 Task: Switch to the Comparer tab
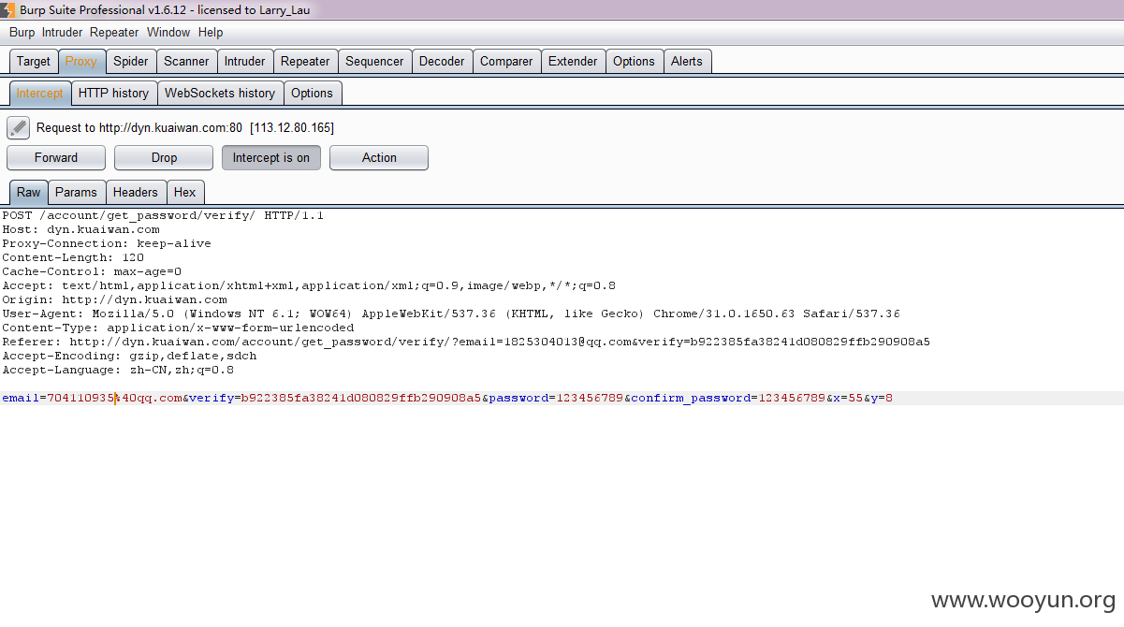click(506, 62)
